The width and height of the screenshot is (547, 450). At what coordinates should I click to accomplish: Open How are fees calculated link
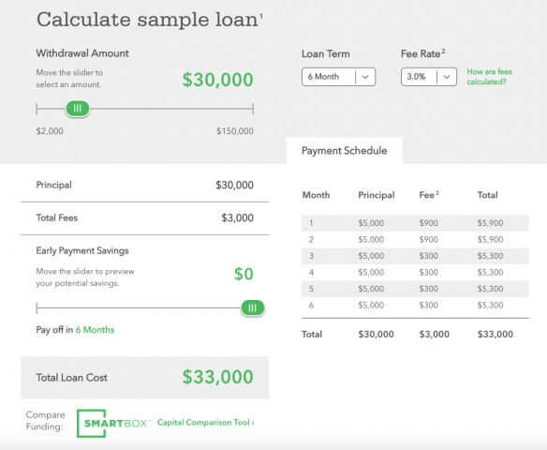(490, 77)
